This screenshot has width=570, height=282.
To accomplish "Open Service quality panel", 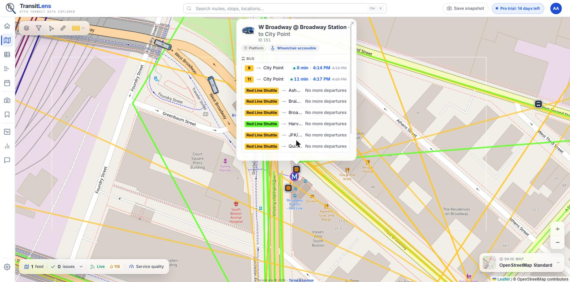I will (146, 267).
